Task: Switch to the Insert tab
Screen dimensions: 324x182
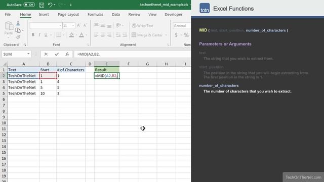Action: [x=44, y=15]
